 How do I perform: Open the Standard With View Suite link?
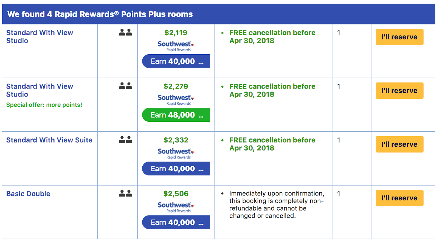coord(49,140)
